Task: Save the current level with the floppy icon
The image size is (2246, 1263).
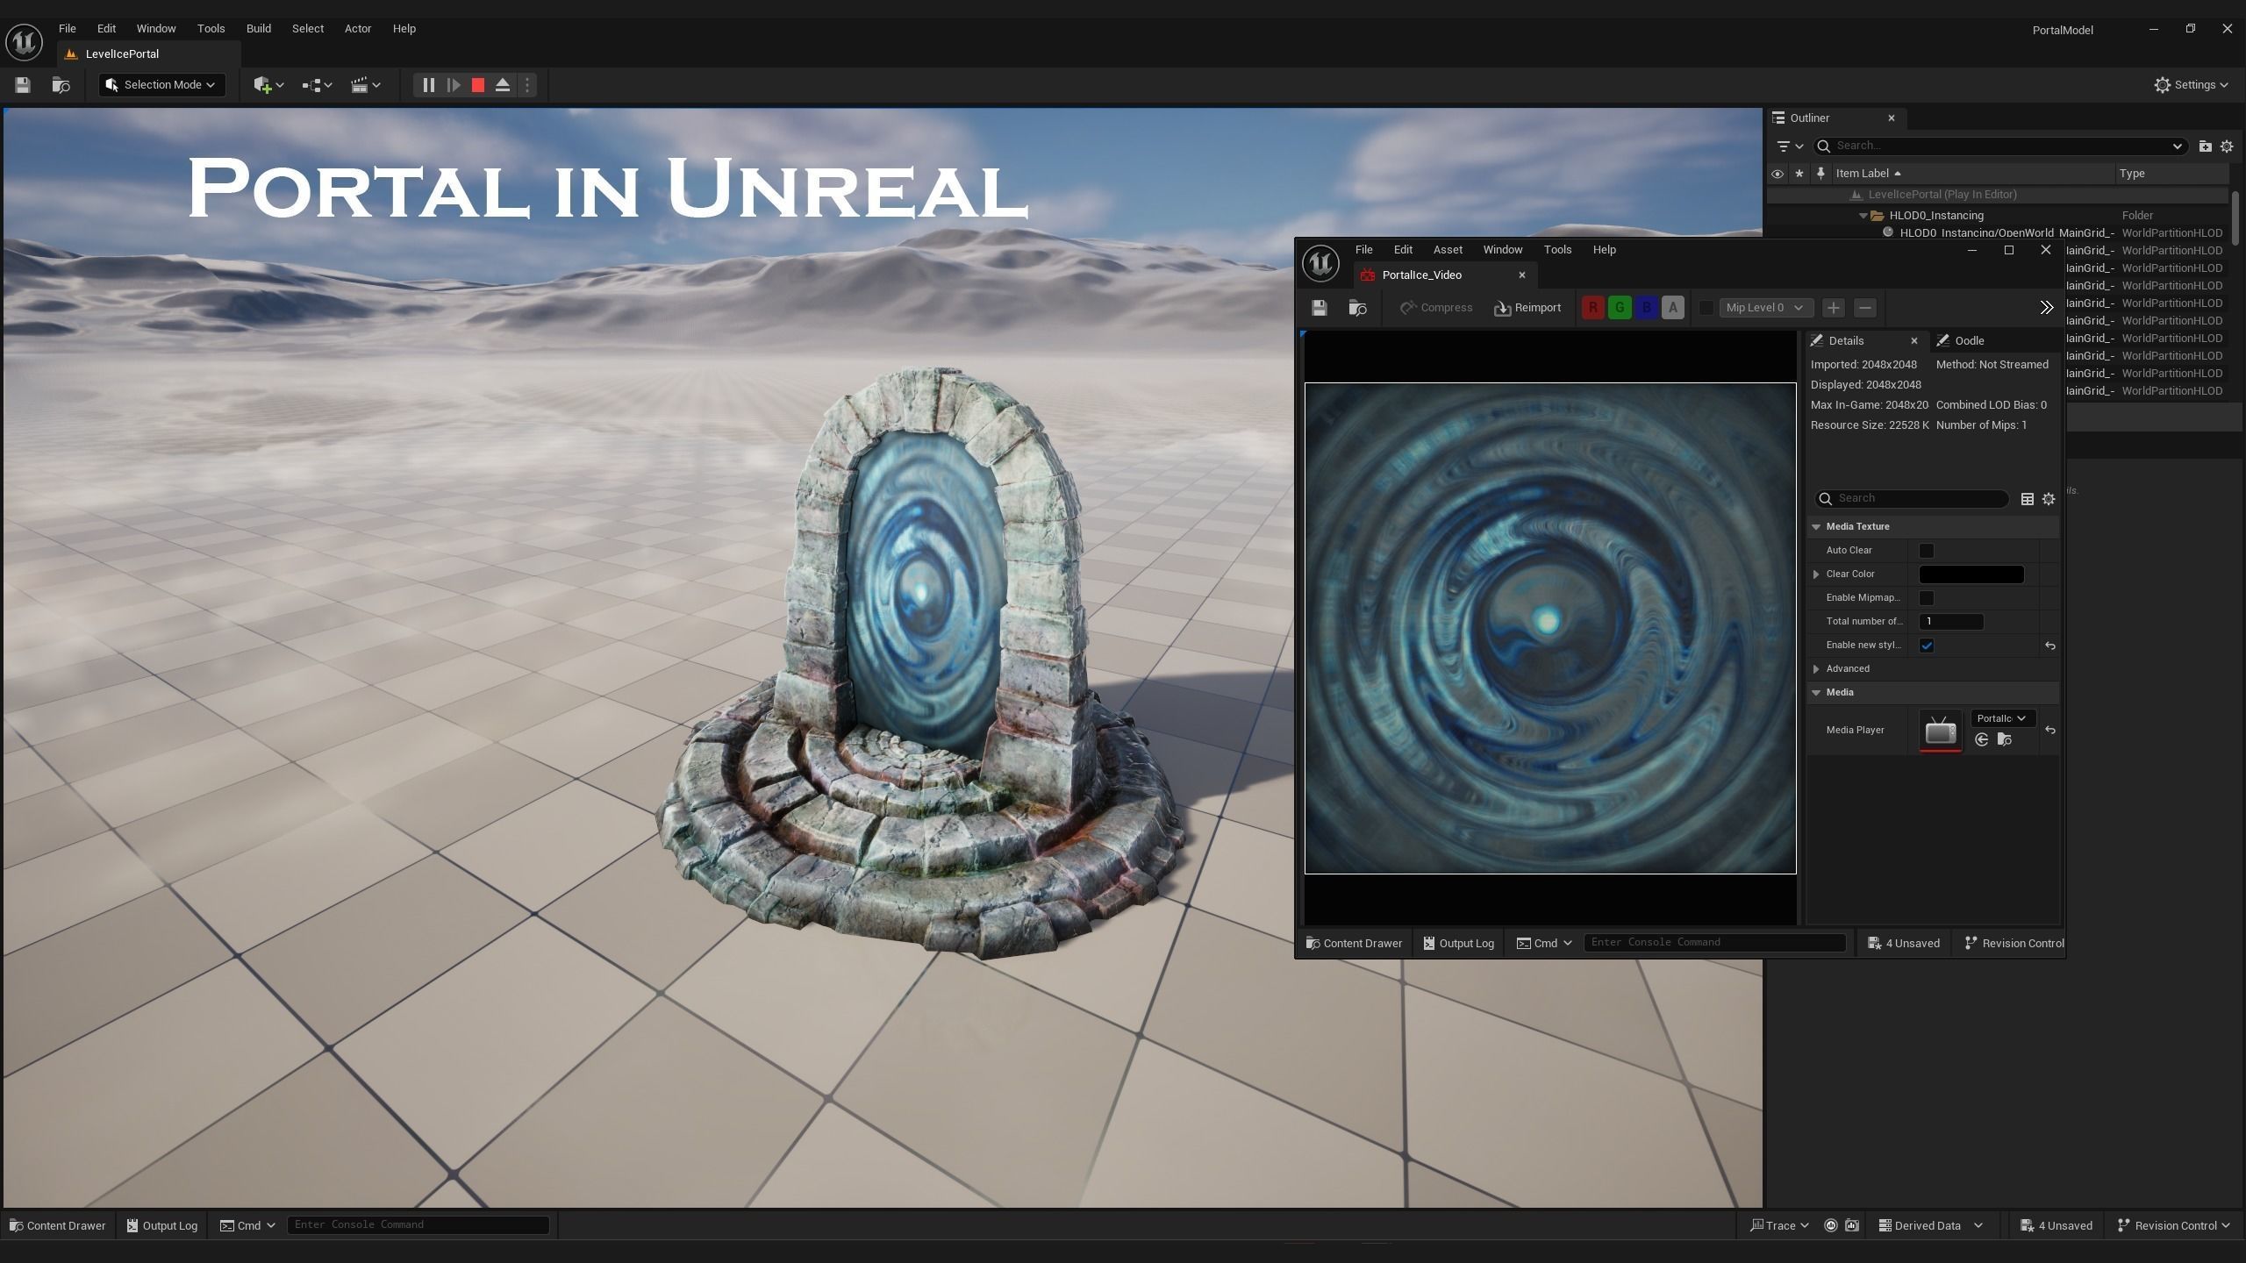Action: point(23,85)
